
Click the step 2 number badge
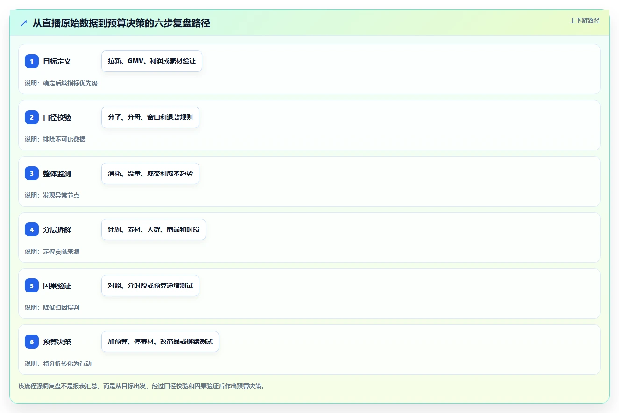tap(32, 117)
